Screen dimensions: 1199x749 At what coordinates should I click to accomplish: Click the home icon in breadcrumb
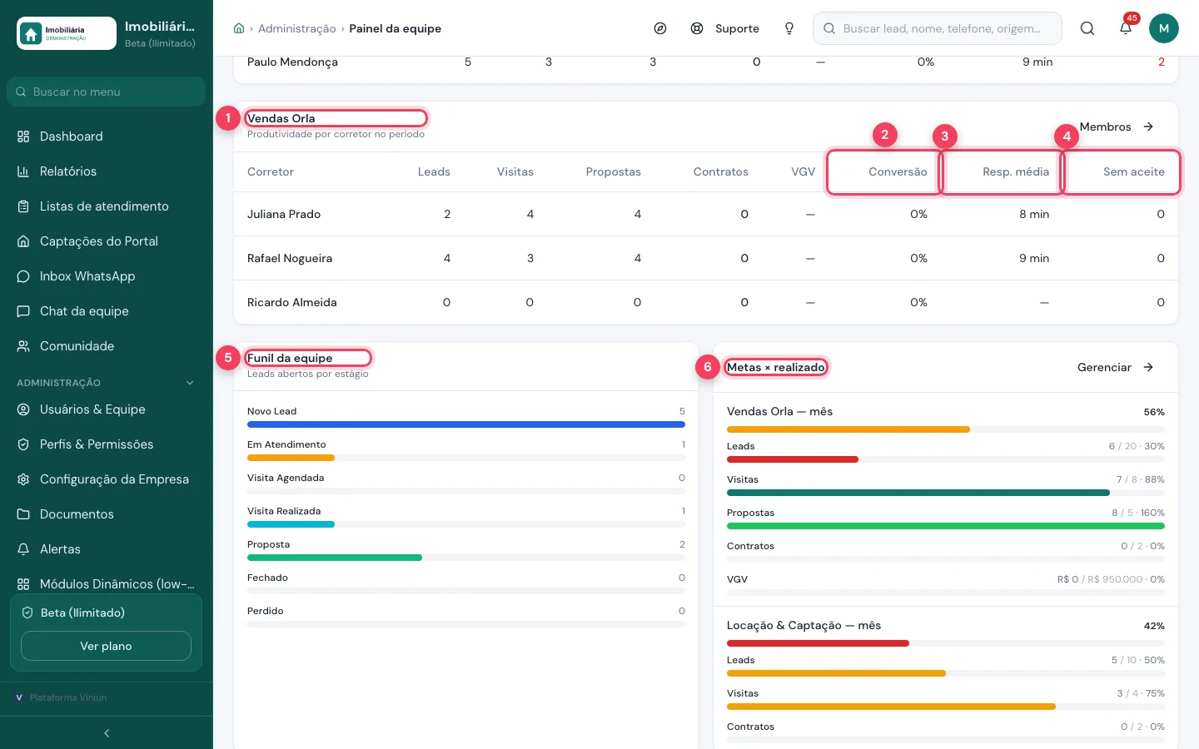point(239,28)
